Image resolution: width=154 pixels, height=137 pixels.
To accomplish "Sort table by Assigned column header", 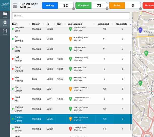I will [103, 24].
